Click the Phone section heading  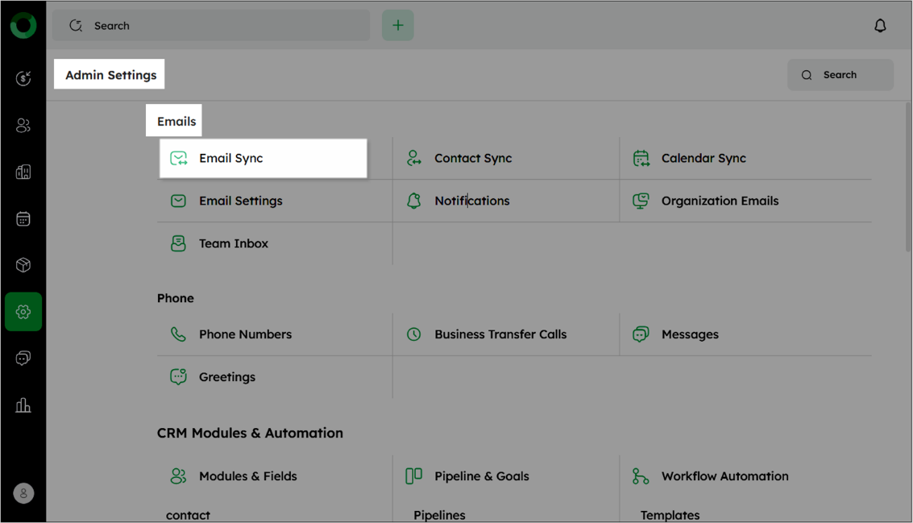click(x=175, y=298)
